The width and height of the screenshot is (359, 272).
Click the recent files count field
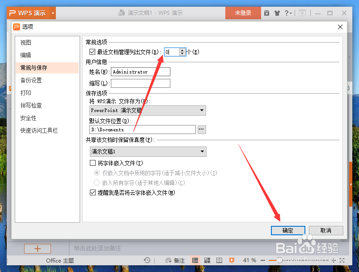click(x=172, y=52)
